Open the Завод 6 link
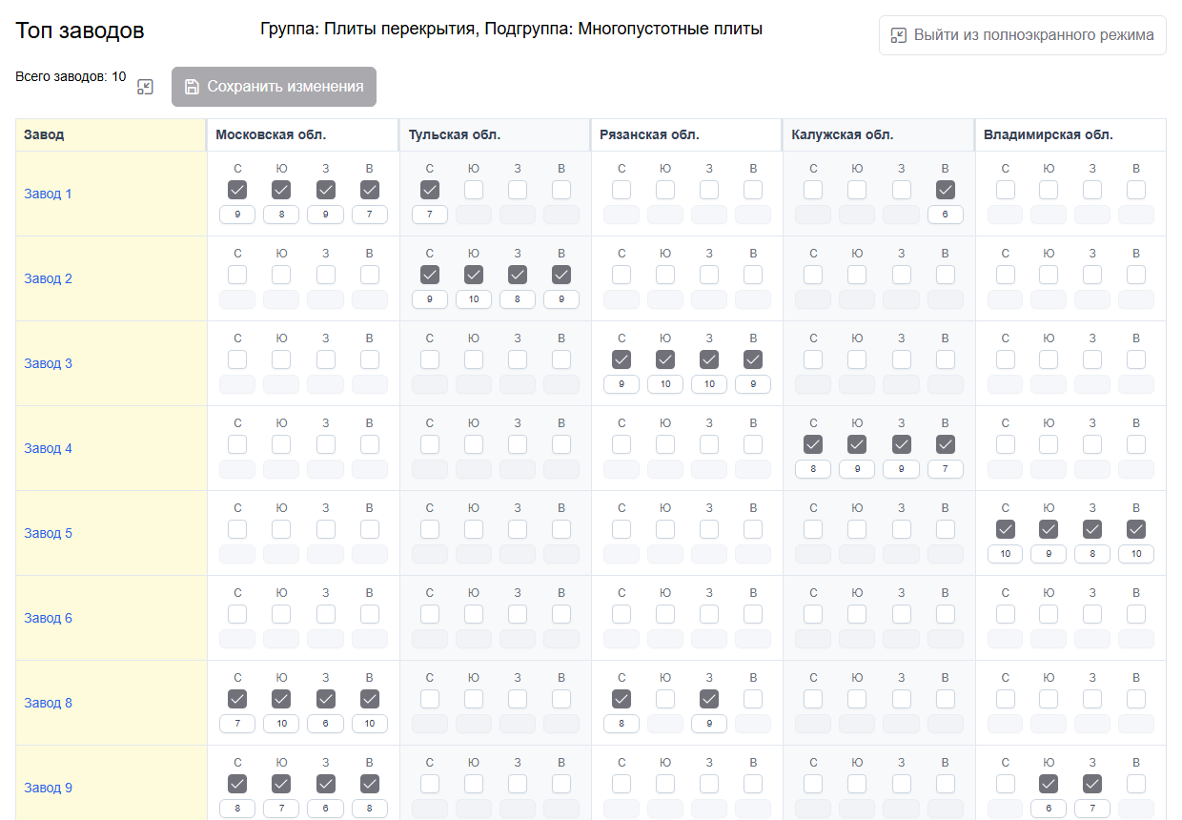 coord(48,618)
